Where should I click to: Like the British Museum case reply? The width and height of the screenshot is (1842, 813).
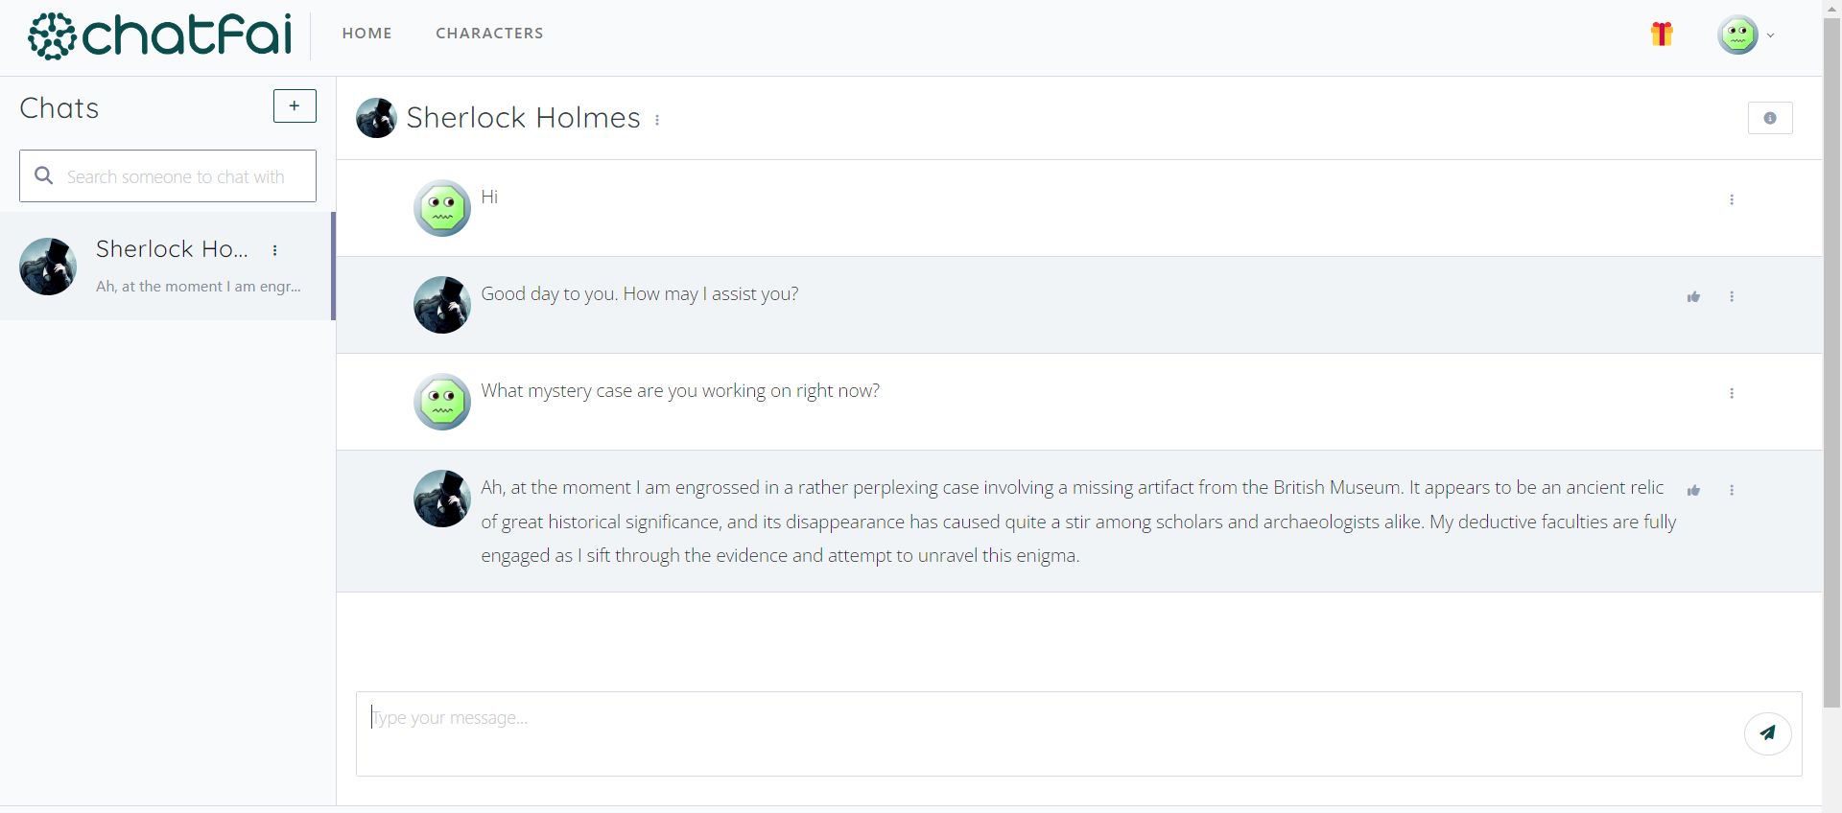pos(1693,491)
